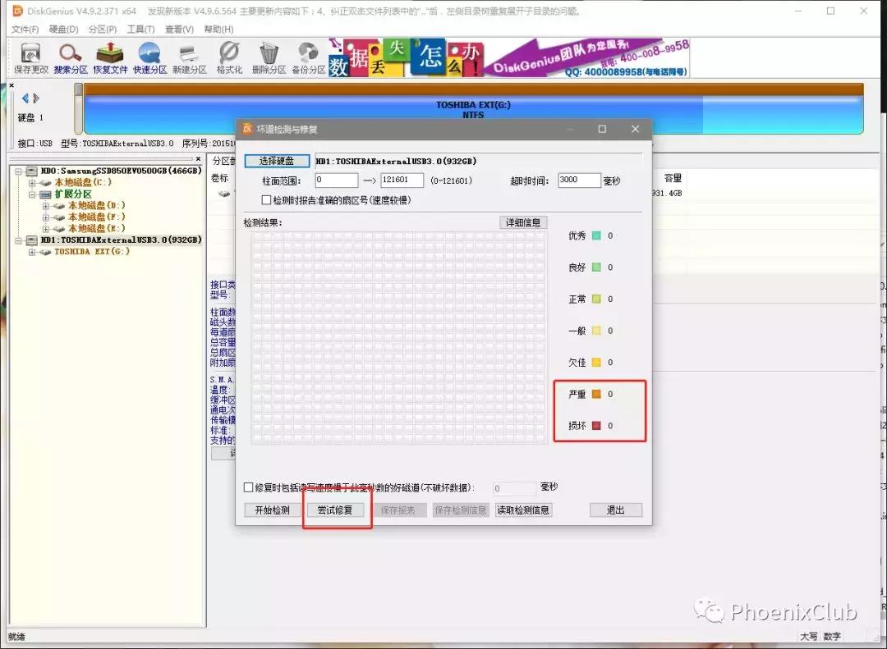Image resolution: width=887 pixels, height=649 pixels.
Task: Click the DiskGenius app icon in title bar
Action: pos(17,11)
